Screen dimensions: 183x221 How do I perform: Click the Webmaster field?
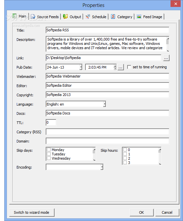tap(107, 77)
